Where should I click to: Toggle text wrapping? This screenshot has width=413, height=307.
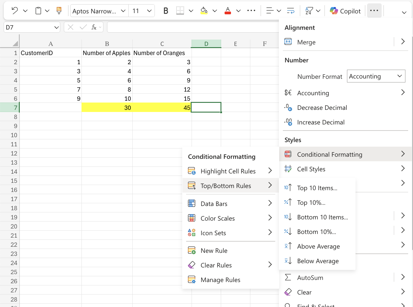290,10
